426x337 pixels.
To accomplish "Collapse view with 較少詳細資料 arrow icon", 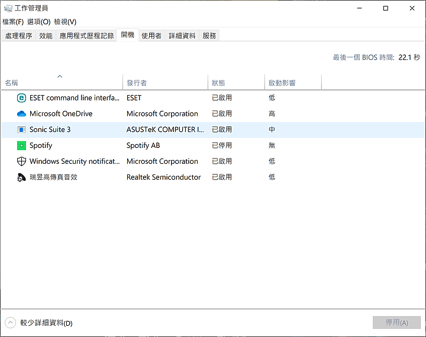I will click(x=10, y=323).
